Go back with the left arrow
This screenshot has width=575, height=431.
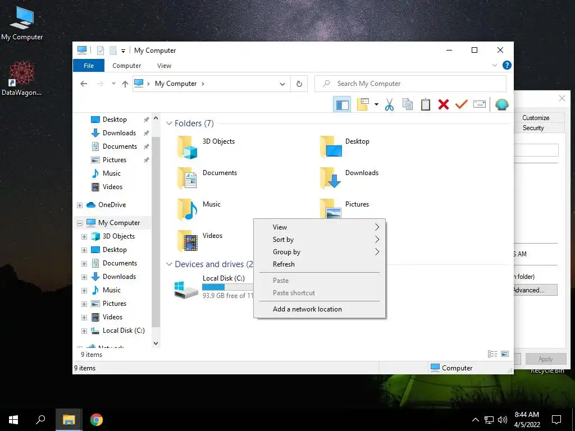pyautogui.click(x=84, y=84)
